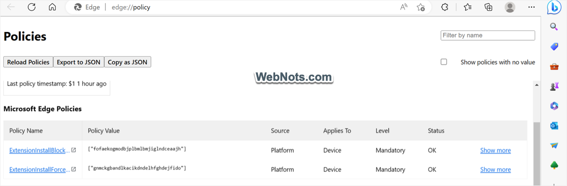Open the Read Aloud icon in address bar
This screenshot has width=567, height=186.
click(404, 7)
